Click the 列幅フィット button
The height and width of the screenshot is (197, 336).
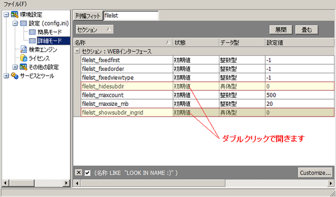click(88, 16)
